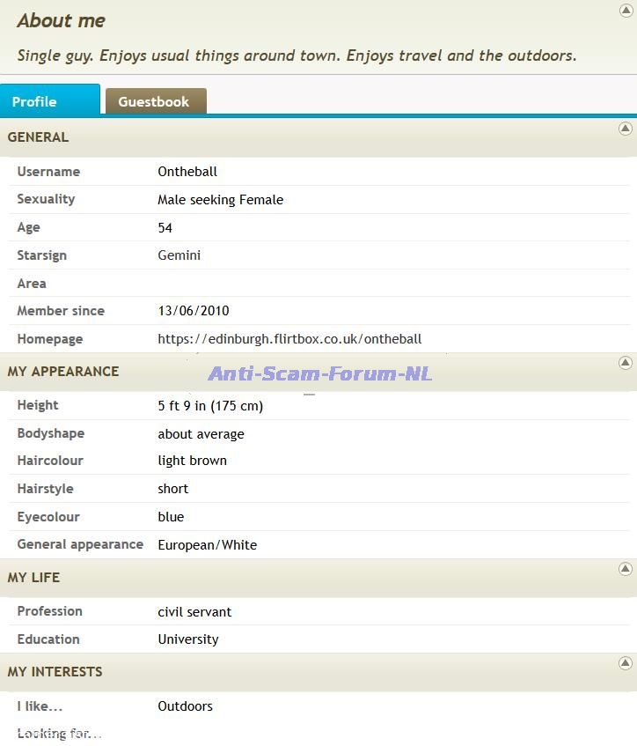
Task: Click the height value 5 ft 9 in
Action: [210, 406]
